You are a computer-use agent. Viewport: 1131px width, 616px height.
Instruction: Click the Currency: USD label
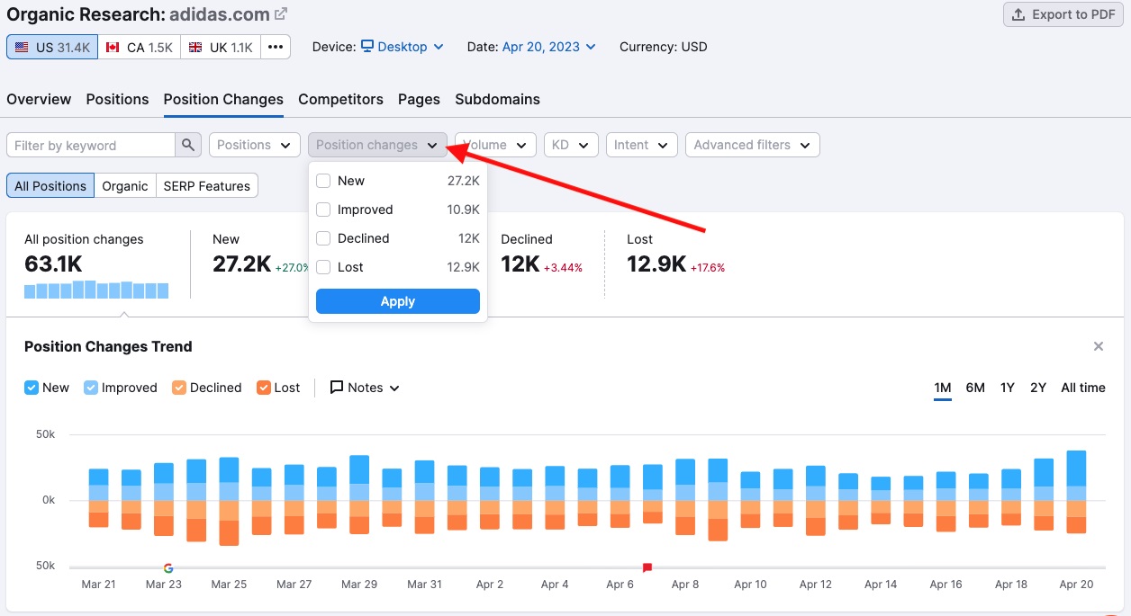(664, 47)
